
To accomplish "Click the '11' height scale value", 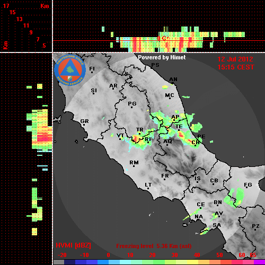I will [26, 25].
